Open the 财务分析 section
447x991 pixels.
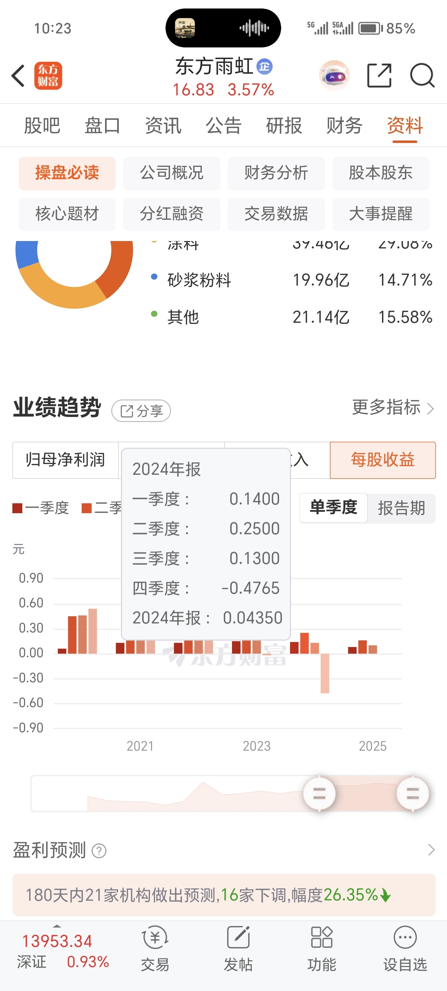[276, 173]
